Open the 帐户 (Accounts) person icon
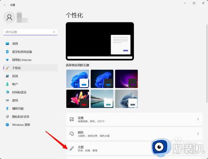208x159 pixels. [7, 84]
